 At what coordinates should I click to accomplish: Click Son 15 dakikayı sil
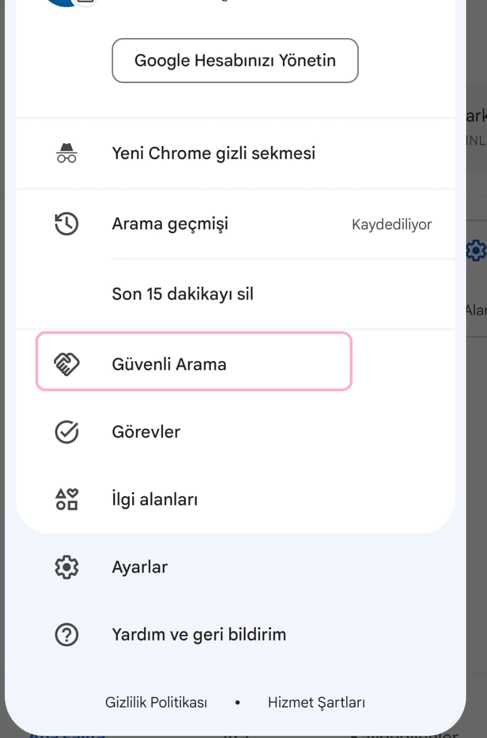coord(183,294)
